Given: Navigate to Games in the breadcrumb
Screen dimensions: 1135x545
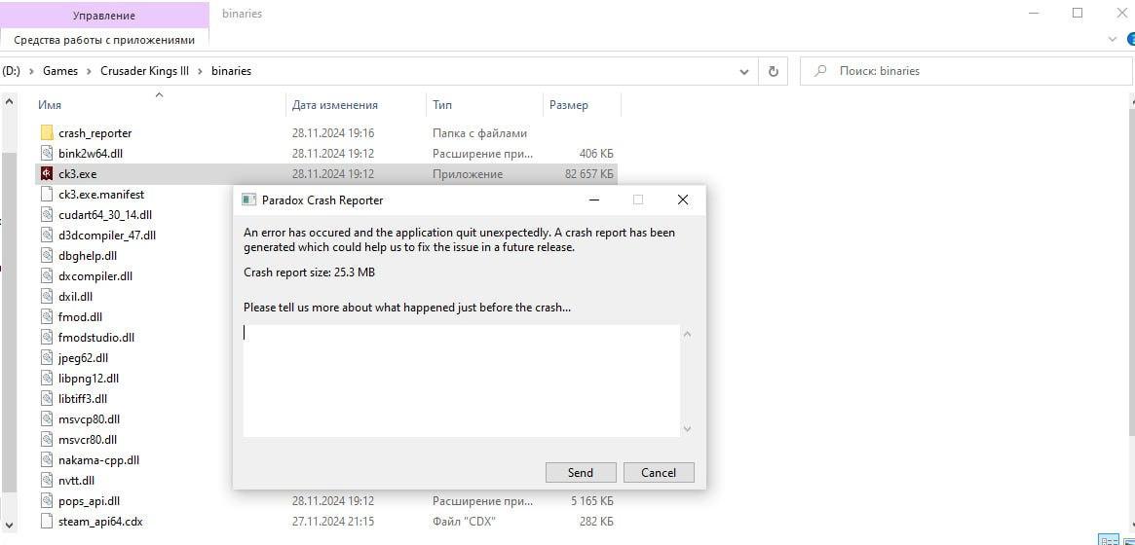Looking at the screenshot, I should coord(60,71).
